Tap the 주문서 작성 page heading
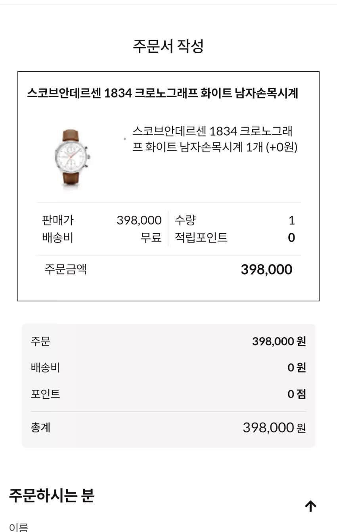 pyautogui.click(x=168, y=46)
